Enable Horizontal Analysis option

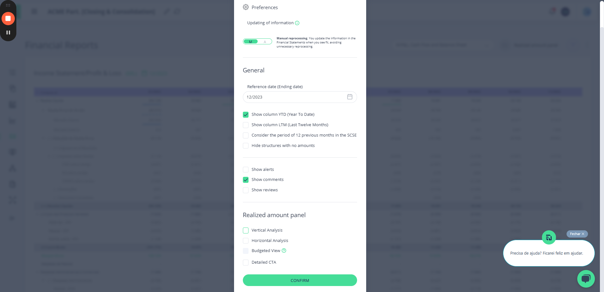click(x=246, y=241)
